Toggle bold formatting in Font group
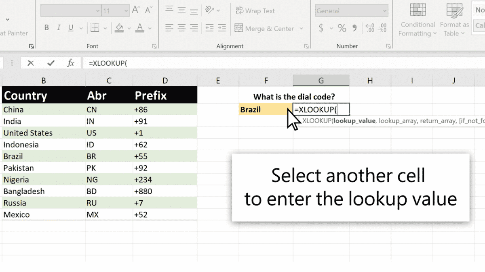Screen dimensions: 485x272 46,28
